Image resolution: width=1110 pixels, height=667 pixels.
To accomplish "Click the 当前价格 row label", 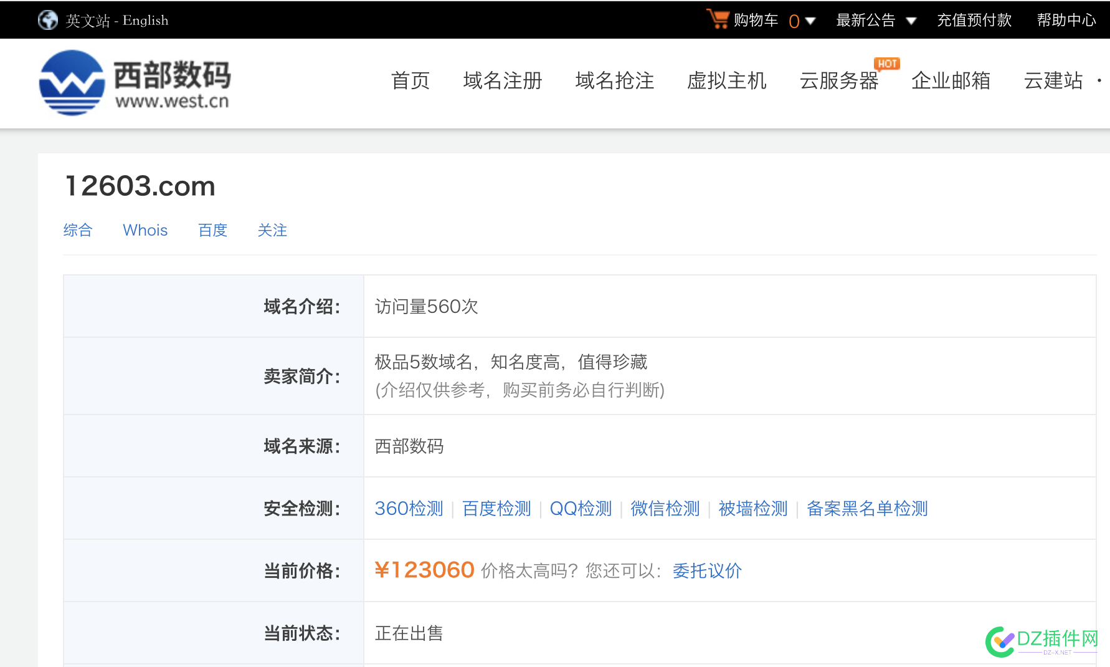I will click(302, 571).
